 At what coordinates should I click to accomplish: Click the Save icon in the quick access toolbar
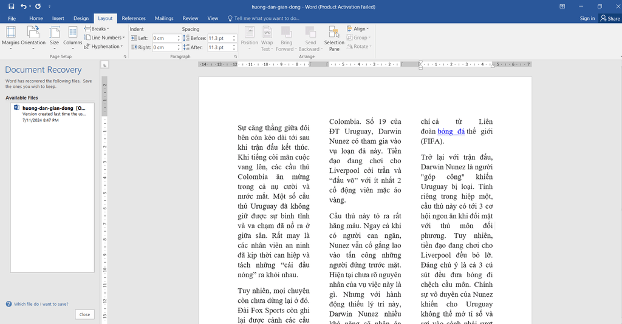11,6
